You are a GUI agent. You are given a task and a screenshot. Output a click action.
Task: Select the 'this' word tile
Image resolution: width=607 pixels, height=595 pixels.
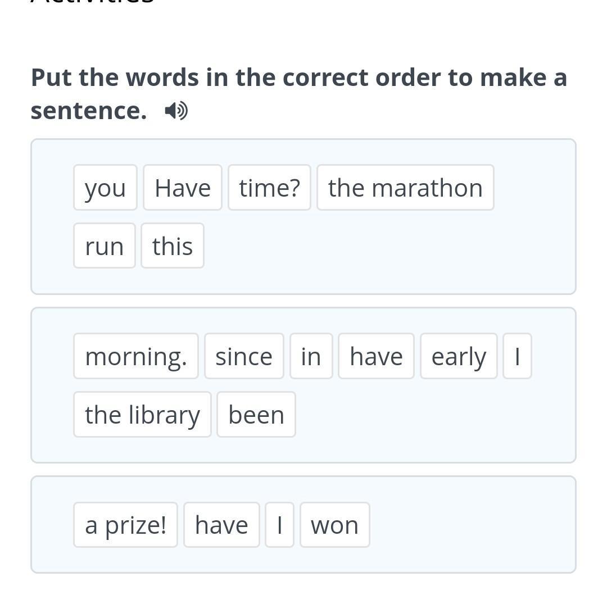point(173,246)
